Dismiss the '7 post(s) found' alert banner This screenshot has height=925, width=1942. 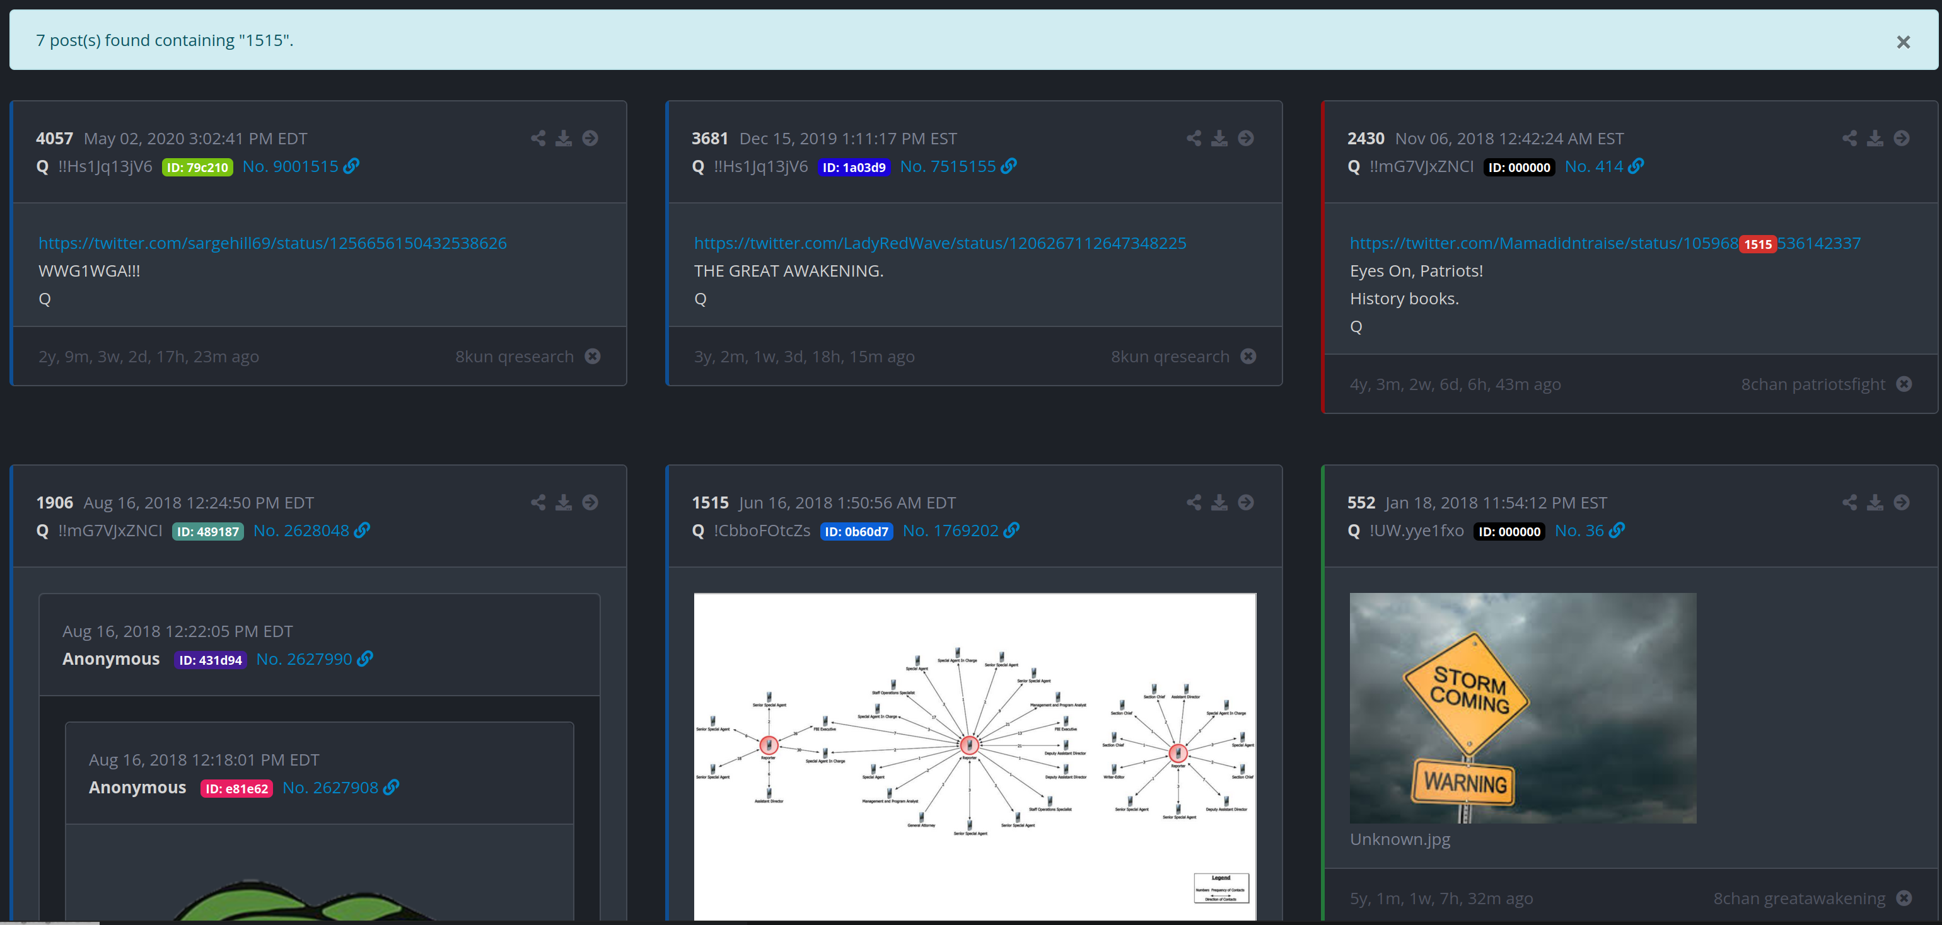tap(1903, 42)
